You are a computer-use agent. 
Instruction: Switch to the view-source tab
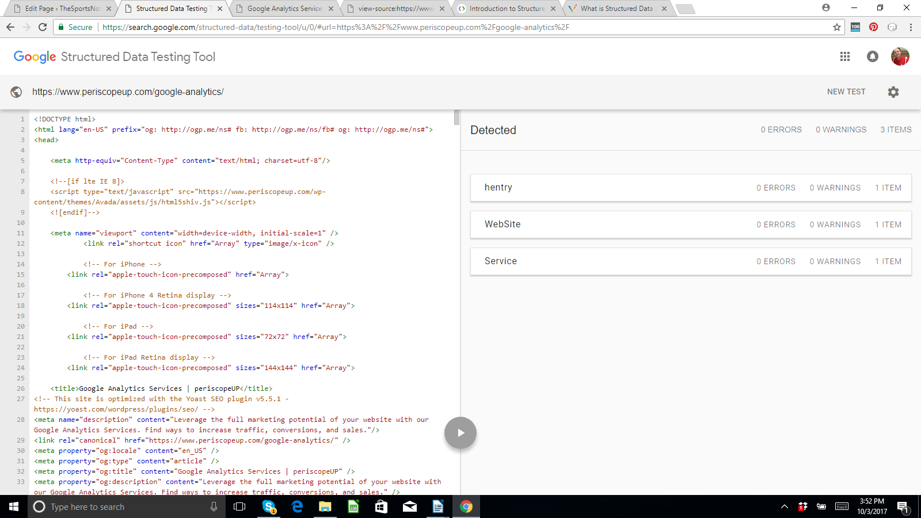pos(395,9)
